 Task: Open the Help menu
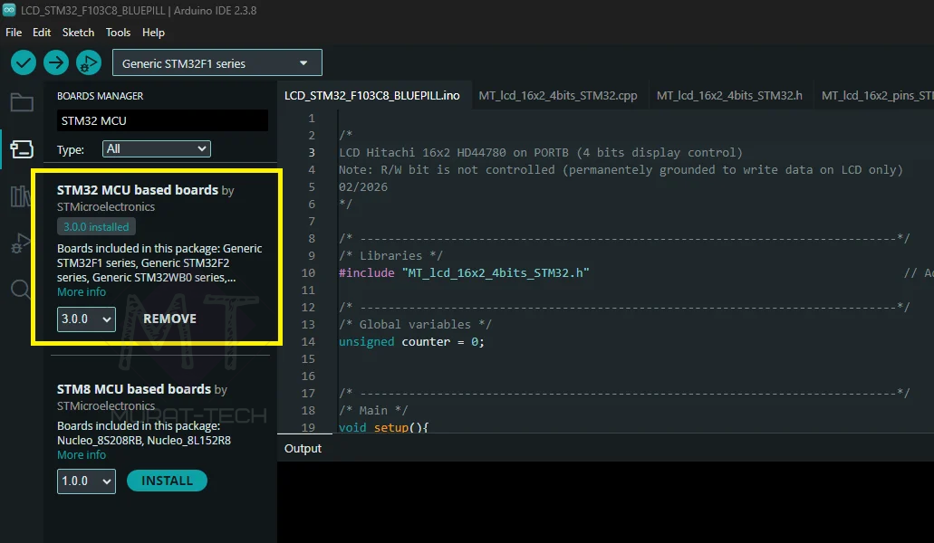coord(153,32)
